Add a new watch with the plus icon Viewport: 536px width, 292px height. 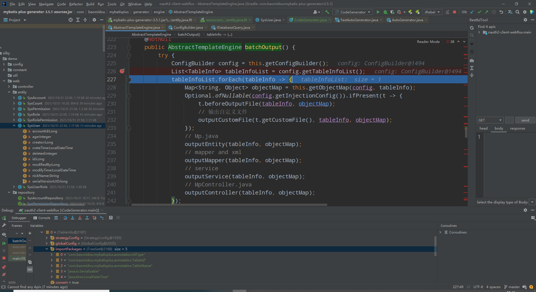(30, 233)
